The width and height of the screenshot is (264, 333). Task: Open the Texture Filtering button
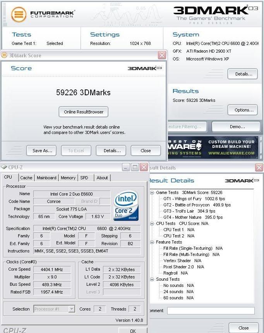[x=187, y=127]
